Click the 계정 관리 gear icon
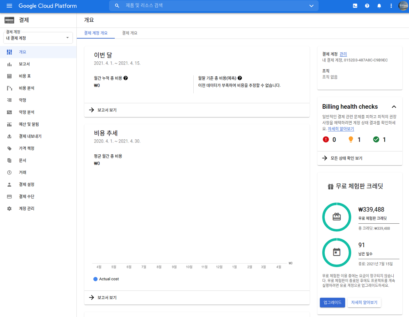The width and height of the screenshot is (409, 317). (x=9, y=209)
